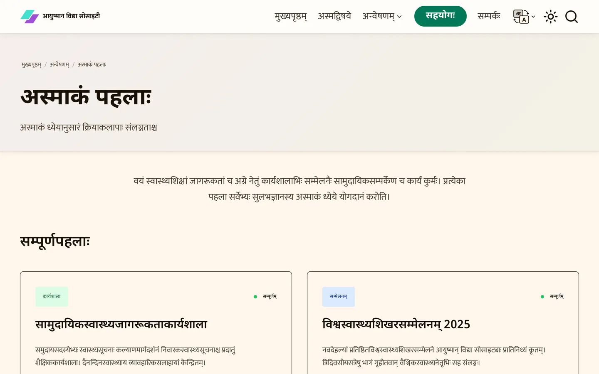Click the green सहयोगः button

[x=440, y=16]
